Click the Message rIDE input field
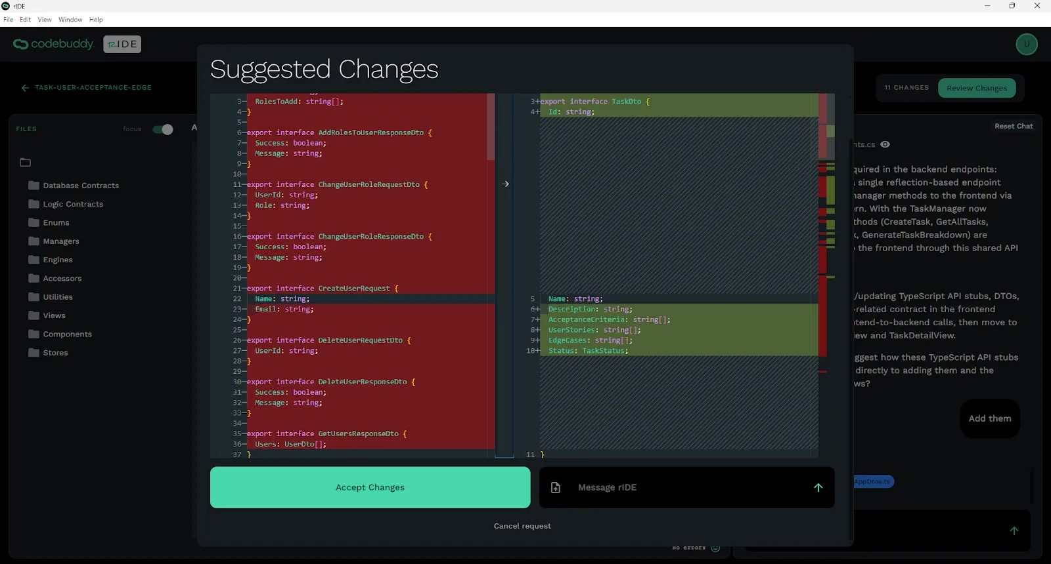1051x564 pixels. (686, 487)
